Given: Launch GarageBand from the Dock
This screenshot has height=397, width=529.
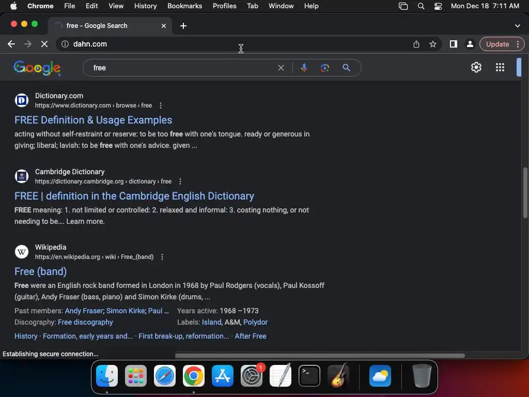Looking at the screenshot, I should click(338, 376).
